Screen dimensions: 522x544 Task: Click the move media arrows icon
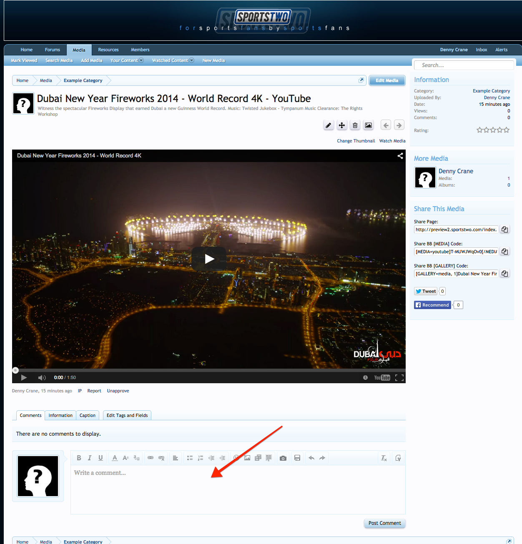point(342,125)
